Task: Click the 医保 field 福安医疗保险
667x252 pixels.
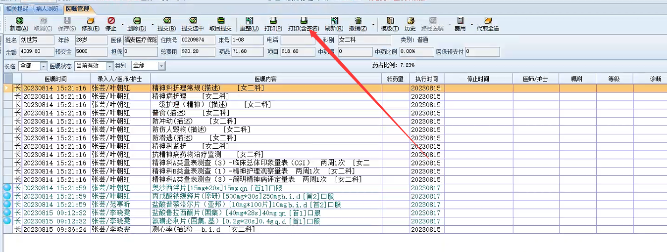Action: coord(140,40)
